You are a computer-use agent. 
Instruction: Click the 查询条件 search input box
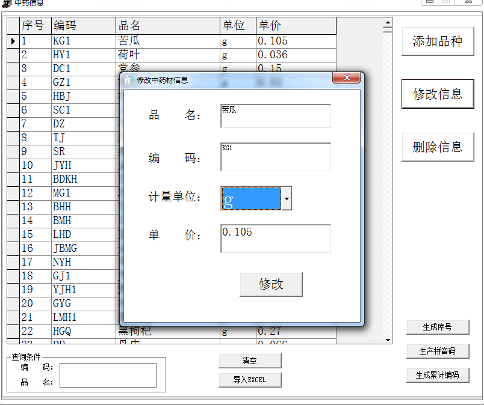click(108, 375)
